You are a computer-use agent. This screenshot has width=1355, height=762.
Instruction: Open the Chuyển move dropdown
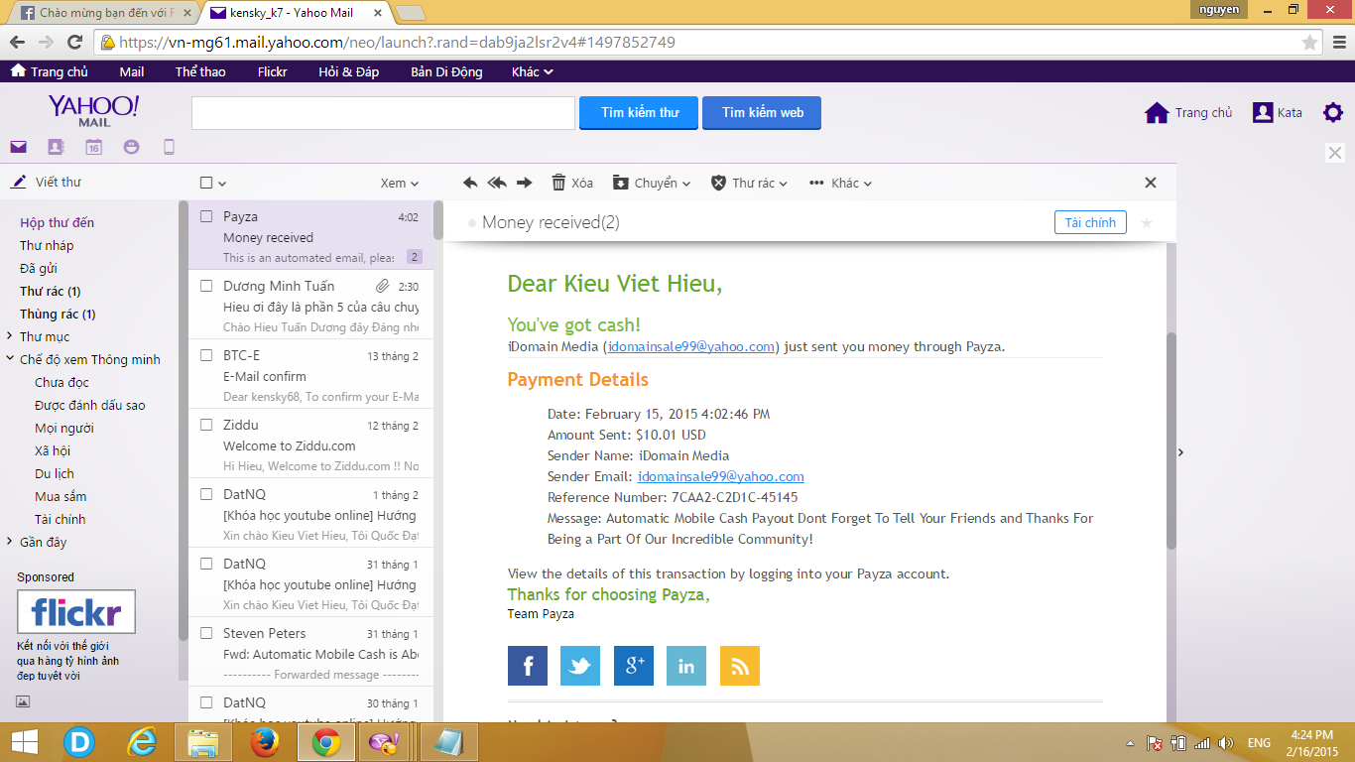pos(652,183)
